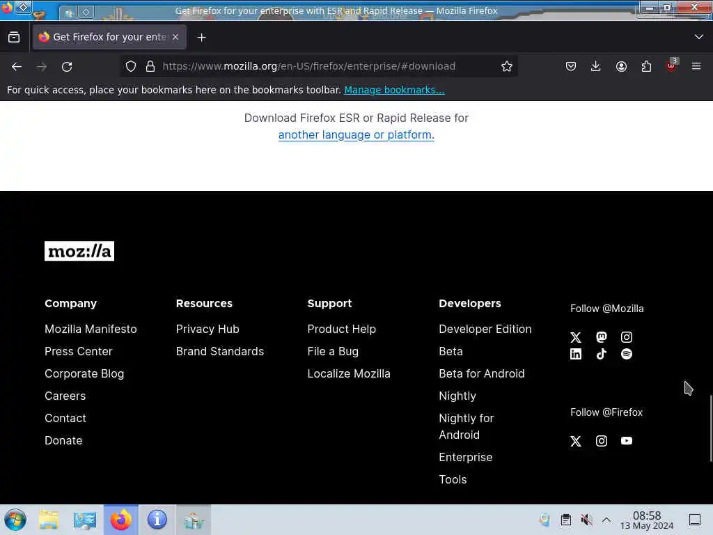Open Privacy Hub link

207,329
